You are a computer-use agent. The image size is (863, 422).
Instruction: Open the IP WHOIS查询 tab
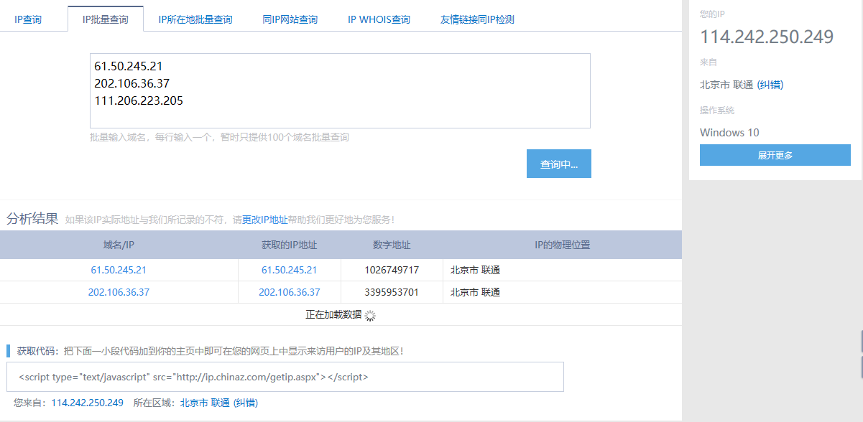tap(379, 19)
